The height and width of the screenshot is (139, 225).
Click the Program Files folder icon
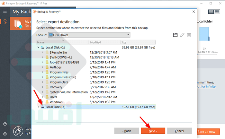pyautogui.click(x=47, y=72)
